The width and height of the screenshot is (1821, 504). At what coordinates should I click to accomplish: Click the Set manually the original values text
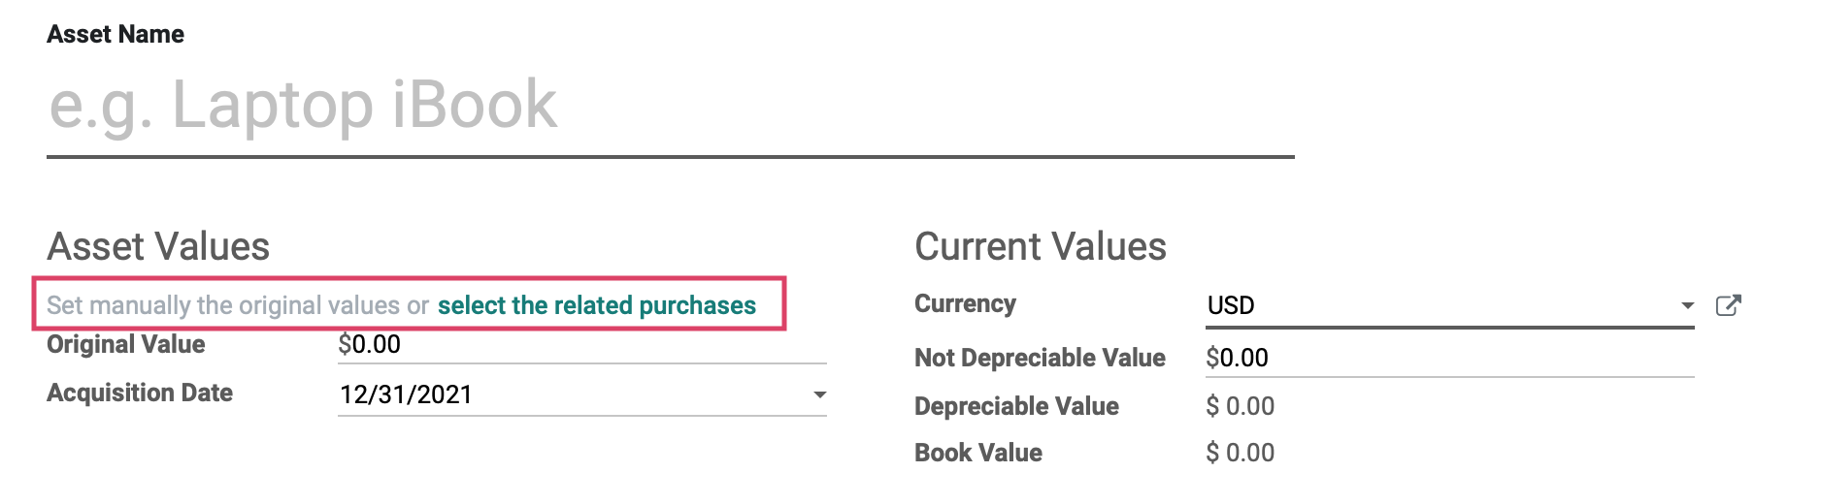(238, 305)
